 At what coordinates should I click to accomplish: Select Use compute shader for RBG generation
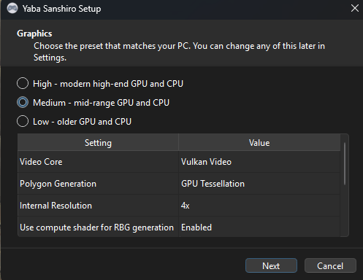[98, 227]
